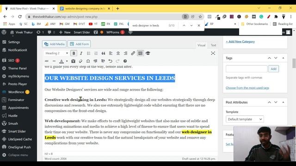Decrease the paragraph indent
The height and width of the screenshot is (166, 296).
point(95,61)
